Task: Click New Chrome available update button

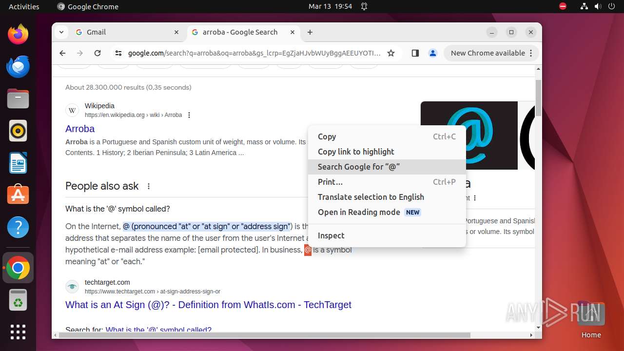Action: click(x=491, y=53)
